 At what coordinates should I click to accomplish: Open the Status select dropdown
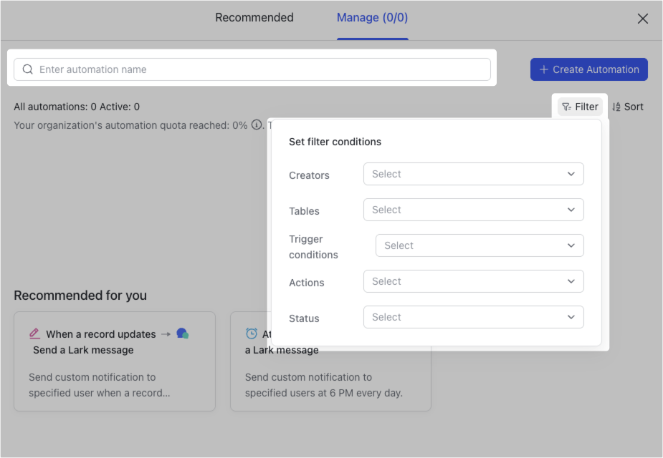[474, 317]
